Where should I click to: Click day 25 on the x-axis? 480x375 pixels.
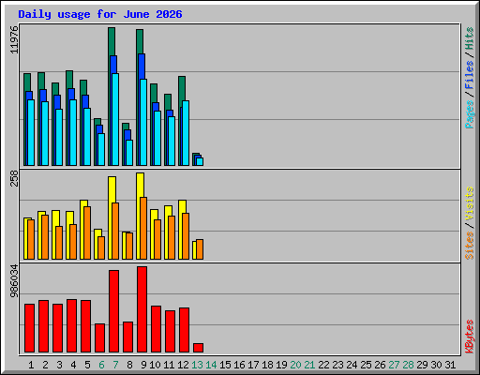[x=366, y=365]
